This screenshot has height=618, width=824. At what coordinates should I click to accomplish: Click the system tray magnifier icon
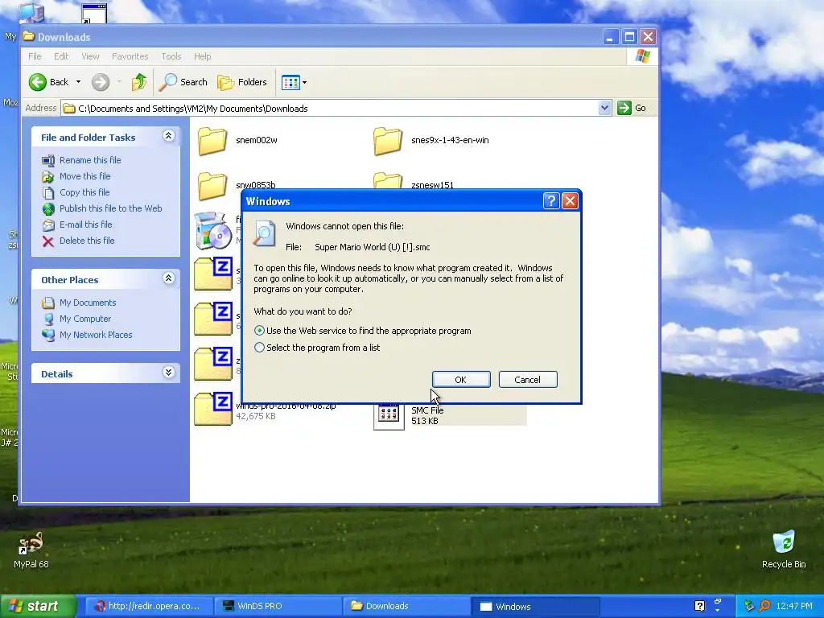(x=764, y=606)
